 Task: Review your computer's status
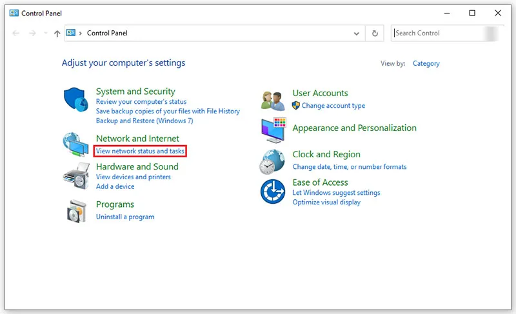point(141,102)
